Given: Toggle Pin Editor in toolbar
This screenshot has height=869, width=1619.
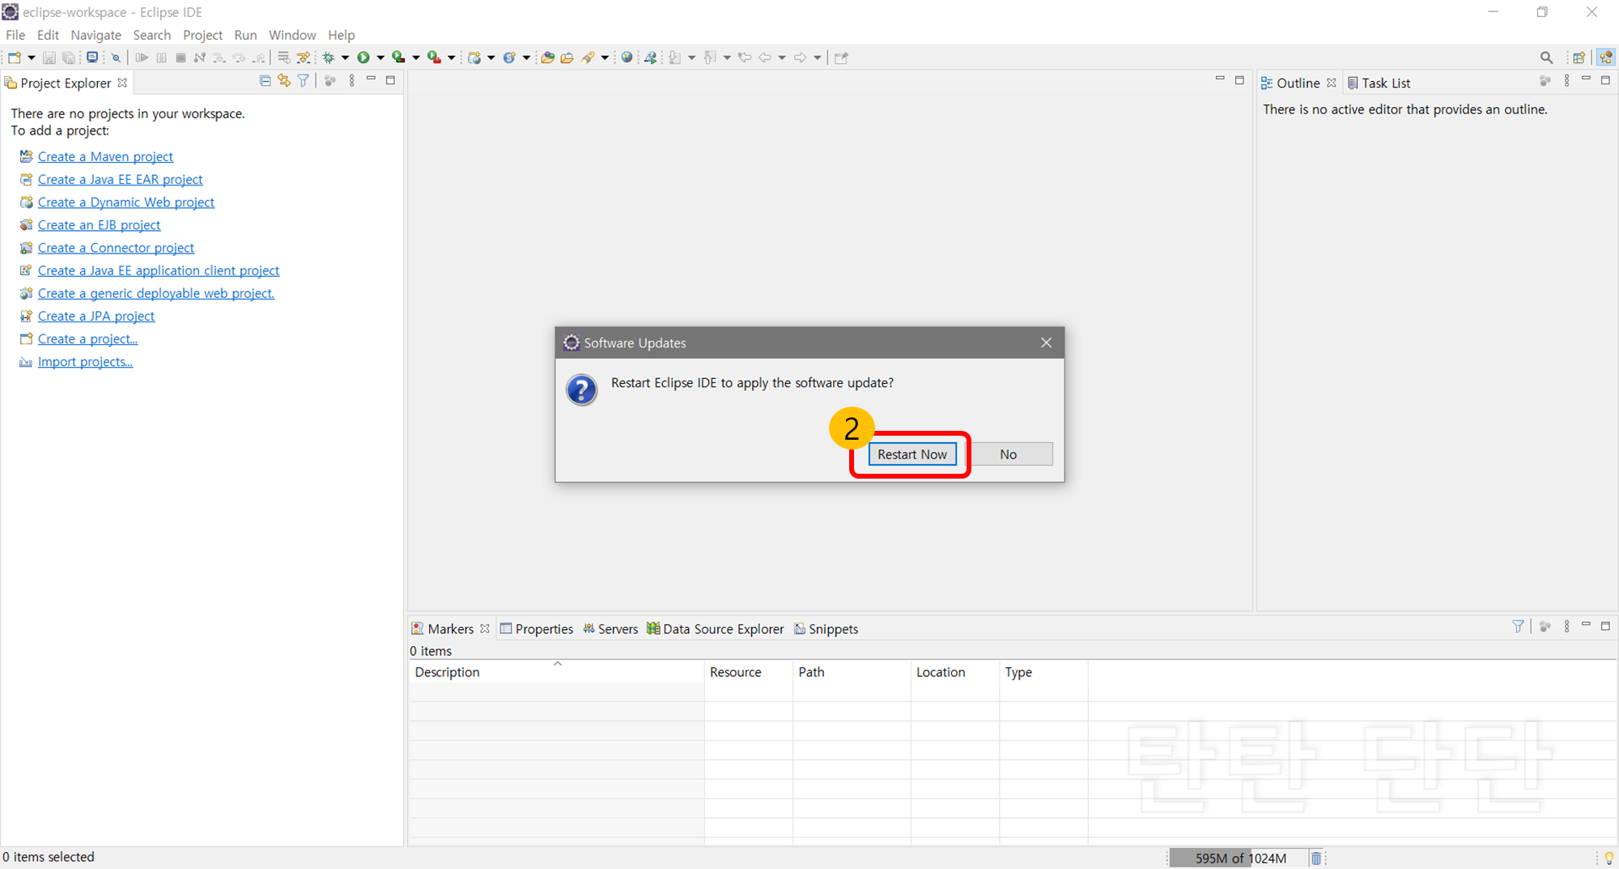Looking at the screenshot, I should pyautogui.click(x=841, y=58).
